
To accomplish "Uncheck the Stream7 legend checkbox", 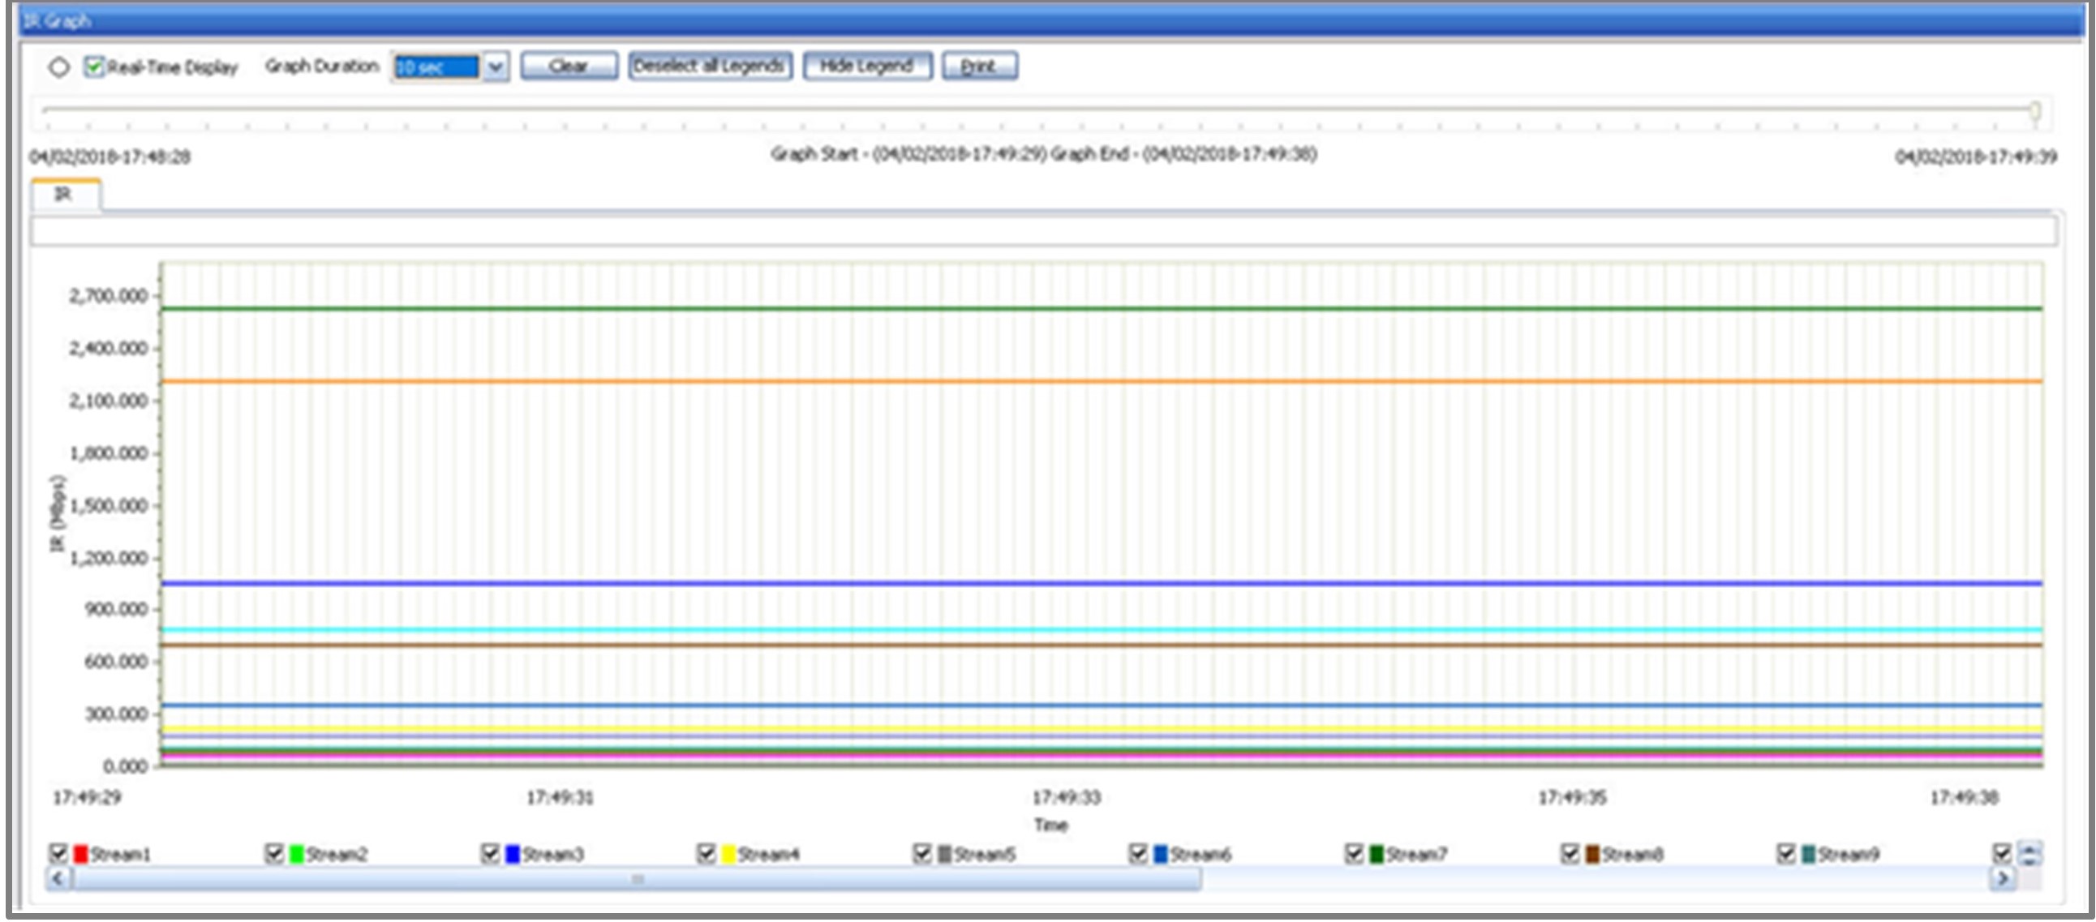I will coord(1353,854).
